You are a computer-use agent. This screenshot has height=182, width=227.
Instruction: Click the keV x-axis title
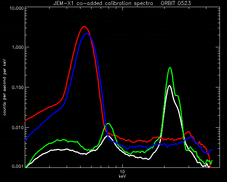[x=122, y=176]
